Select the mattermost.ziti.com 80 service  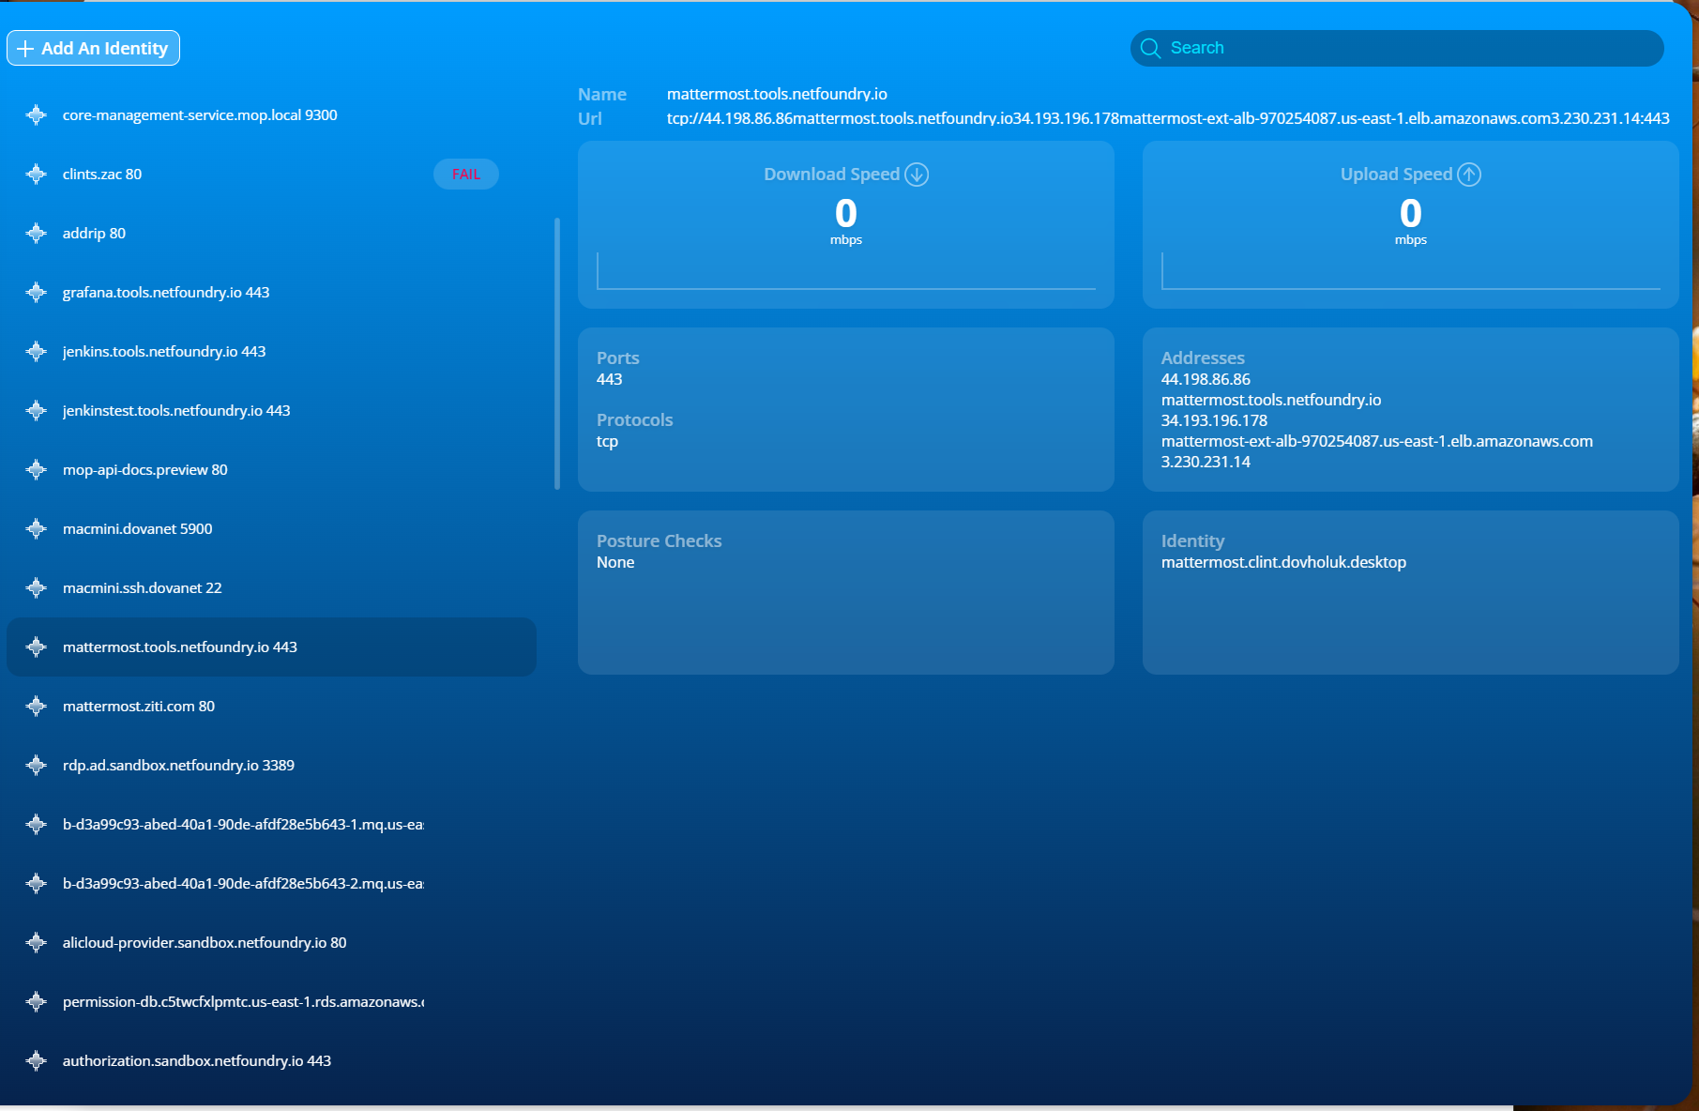coord(138,706)
